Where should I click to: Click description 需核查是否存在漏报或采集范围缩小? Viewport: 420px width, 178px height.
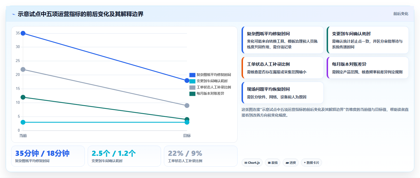pyautogui.click(x=277, y=72)
